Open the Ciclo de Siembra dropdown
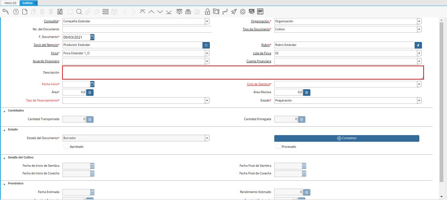 tap(419, 84)
